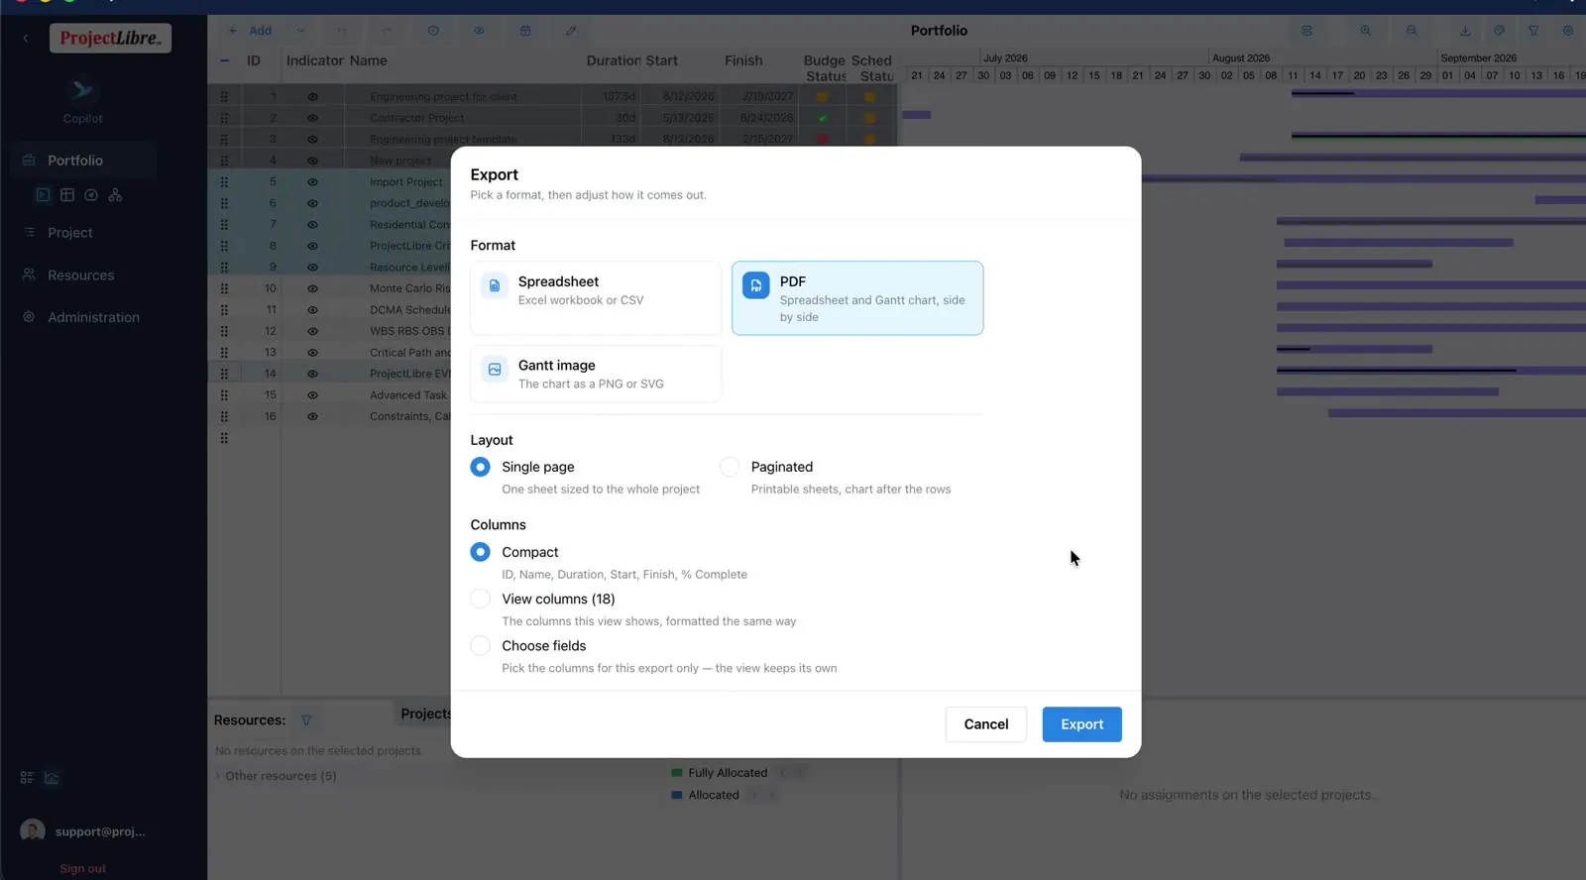Click the Export button in dialog
The height and width of the screenshot is (880, 1586).
pyautogui.click(x=1081, y=724)
